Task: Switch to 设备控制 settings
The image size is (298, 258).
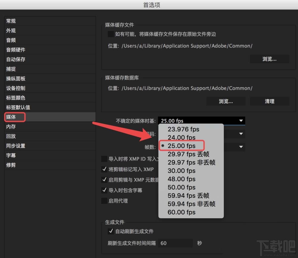Action: pyautogui.click(x=15, y=88)
